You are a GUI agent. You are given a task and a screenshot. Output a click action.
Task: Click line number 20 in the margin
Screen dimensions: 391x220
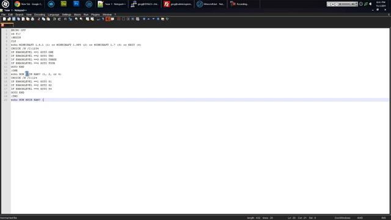click(5, 100)
